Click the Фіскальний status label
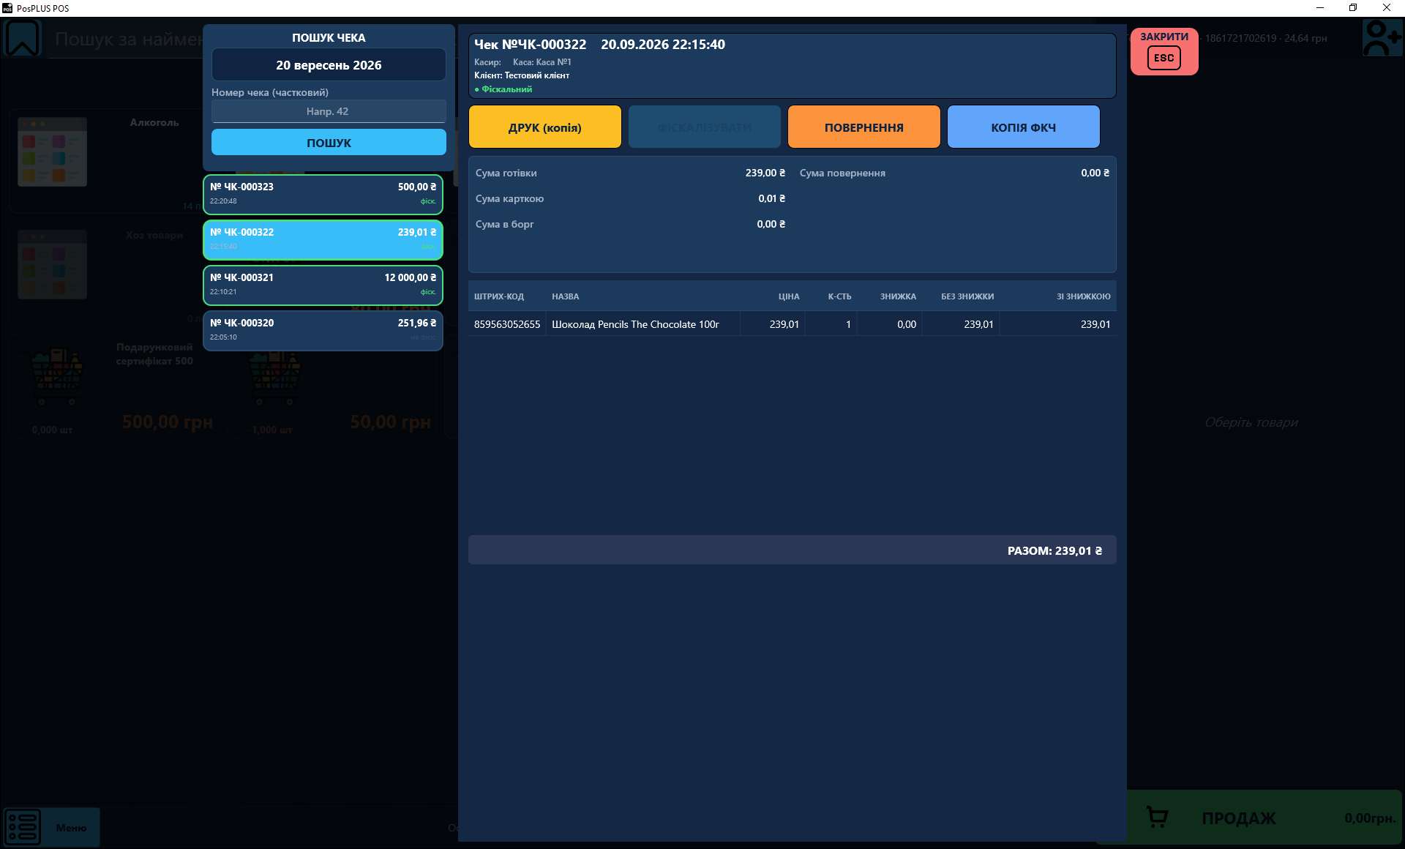Viewport: 1405px width, 849px height. [x=503, y=89]
